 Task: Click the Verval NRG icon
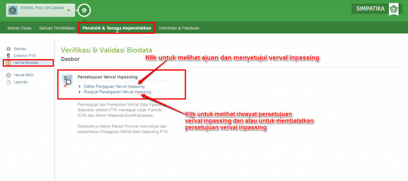point(9,75)
